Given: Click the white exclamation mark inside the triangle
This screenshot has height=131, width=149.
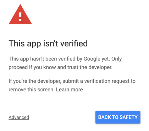Looking at the screenshot, I should 20,17.
